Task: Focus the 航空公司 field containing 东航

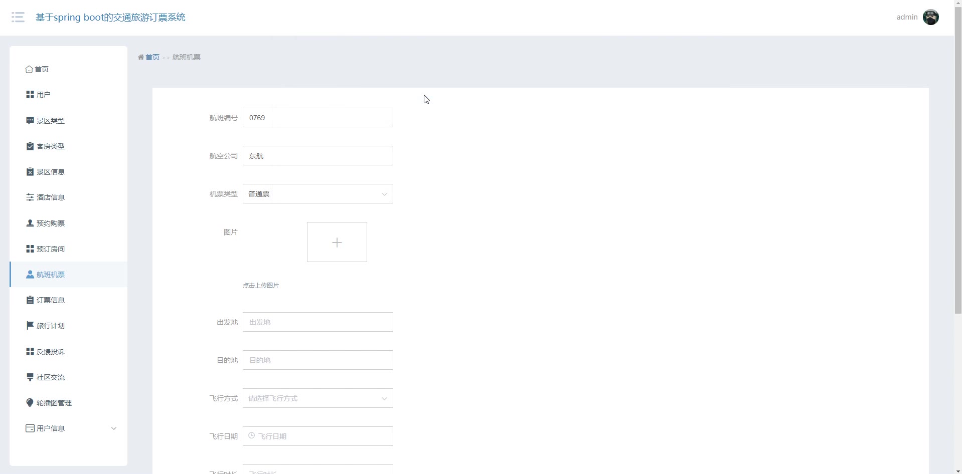Action: pos(318,156)
